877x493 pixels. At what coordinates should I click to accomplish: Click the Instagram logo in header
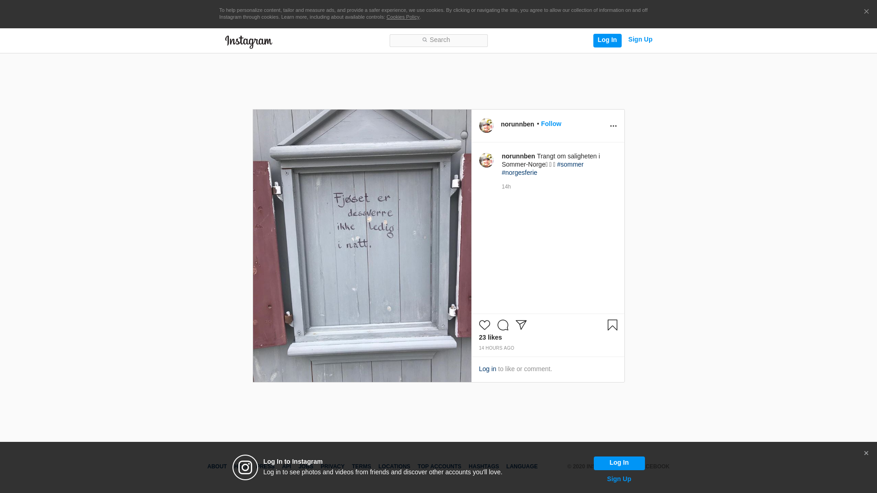(248, 42)
